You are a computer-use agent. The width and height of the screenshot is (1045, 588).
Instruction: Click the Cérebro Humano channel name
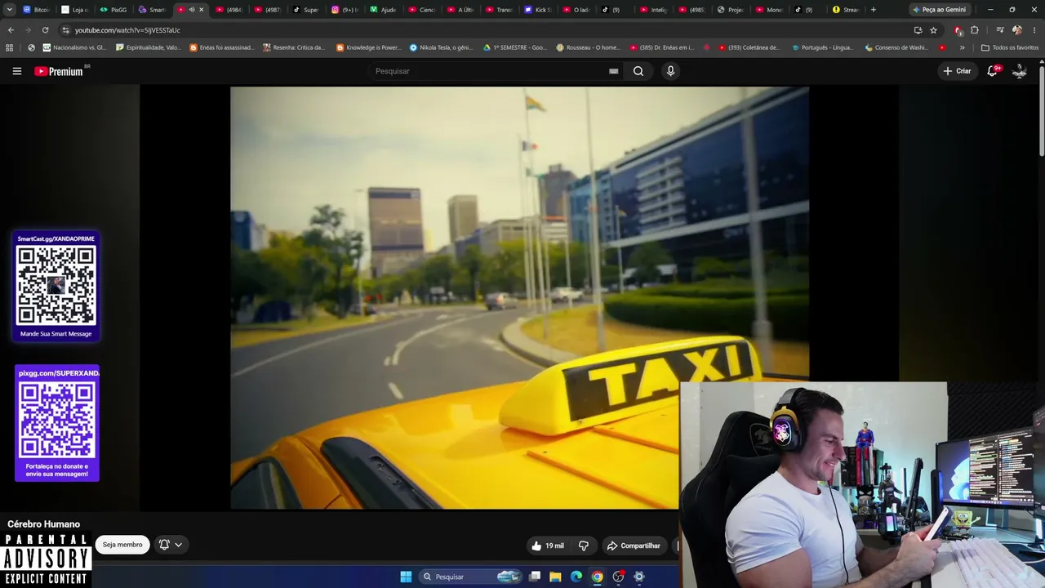point(44,524)
